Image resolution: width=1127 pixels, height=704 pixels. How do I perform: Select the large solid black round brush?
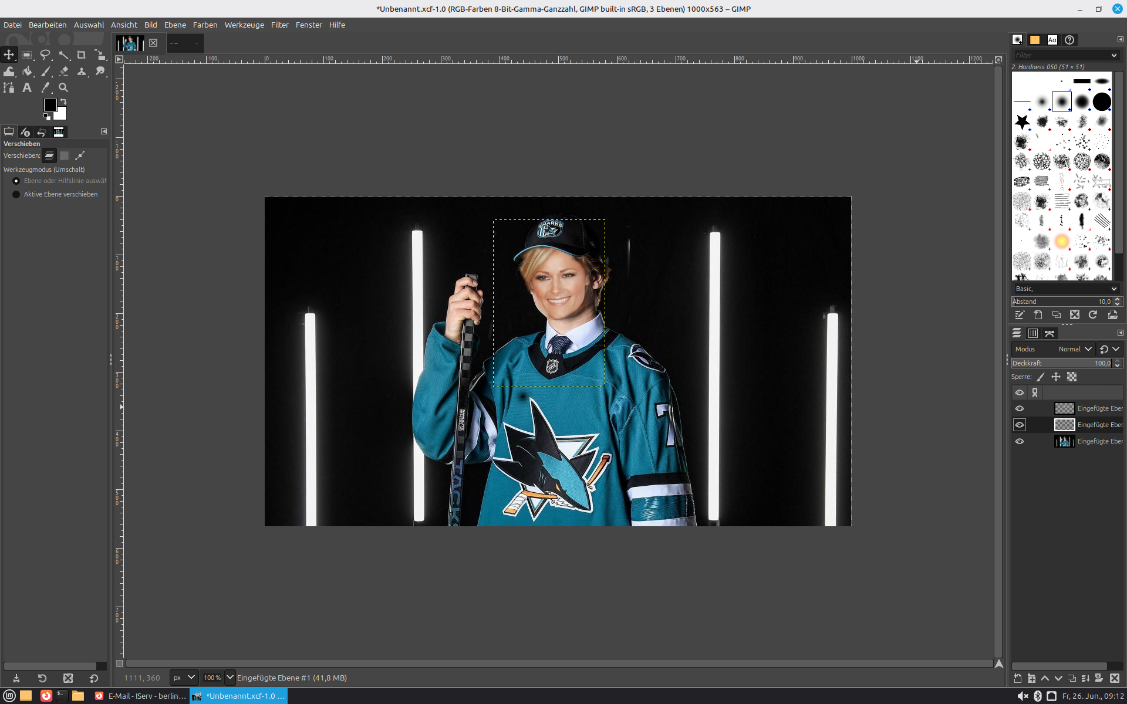tap(1102, 101)
